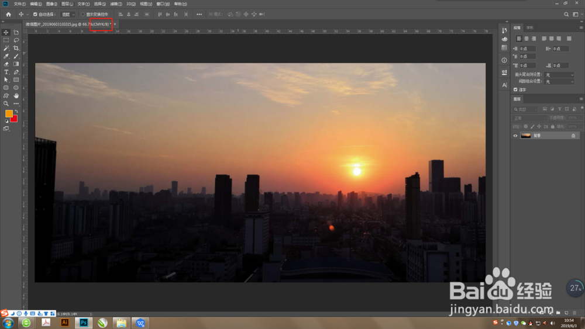This screenshot has height=329, width=585.
Task: Select the Eraser tool
Action: click(6, 64)
